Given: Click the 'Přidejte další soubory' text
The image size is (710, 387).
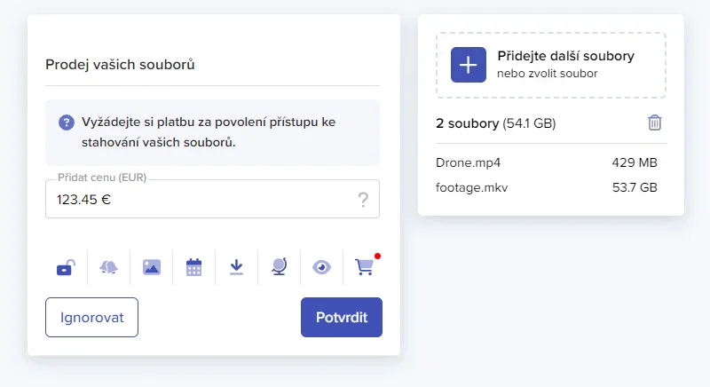Looking at the screenshot, I should (565, 56).
